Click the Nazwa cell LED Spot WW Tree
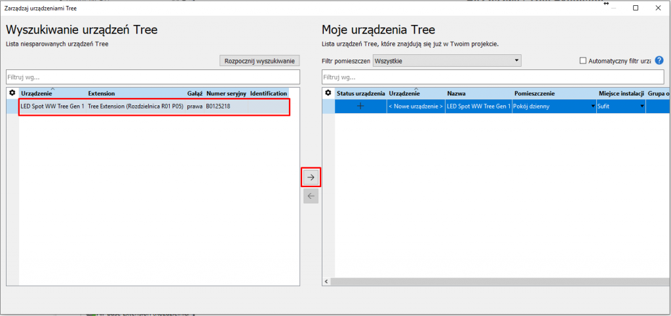671x316 pixels. [x=478, y=106]
